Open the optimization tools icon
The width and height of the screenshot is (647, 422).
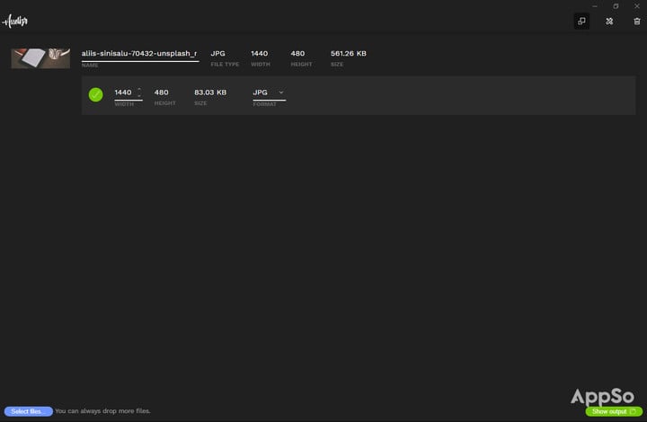(609, 21)
